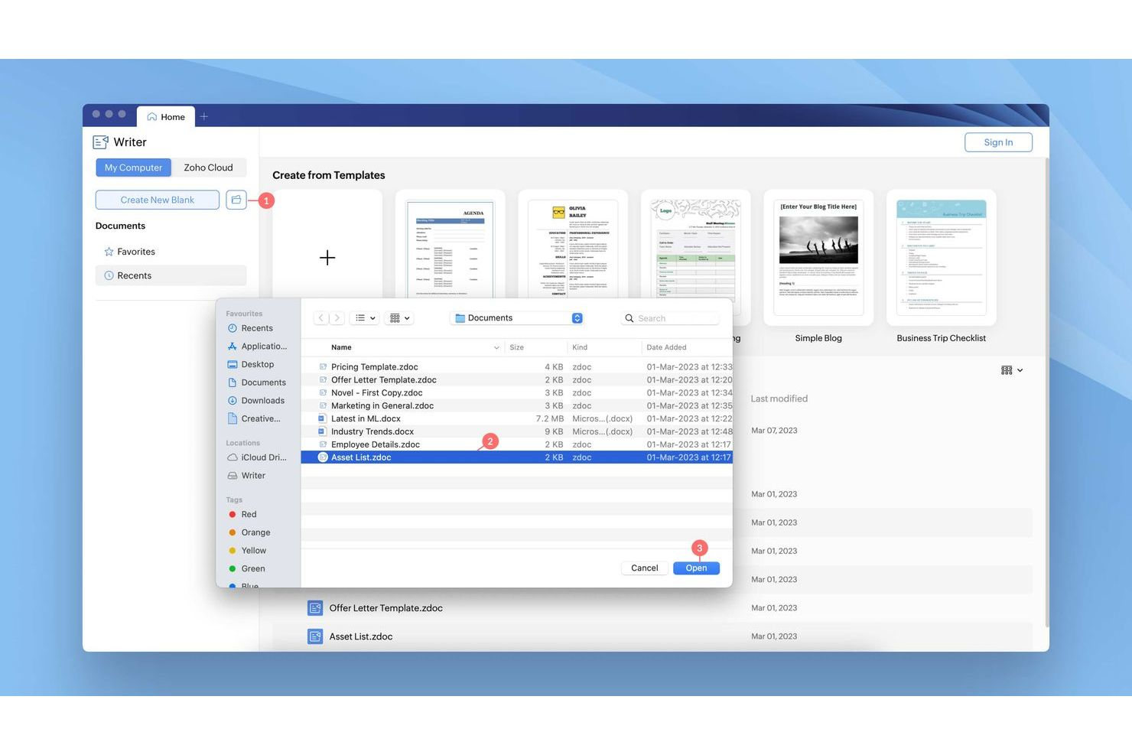Select the Industry Trends.docx file row
This screenshot has height=755, width=1132.
(372, 431)
